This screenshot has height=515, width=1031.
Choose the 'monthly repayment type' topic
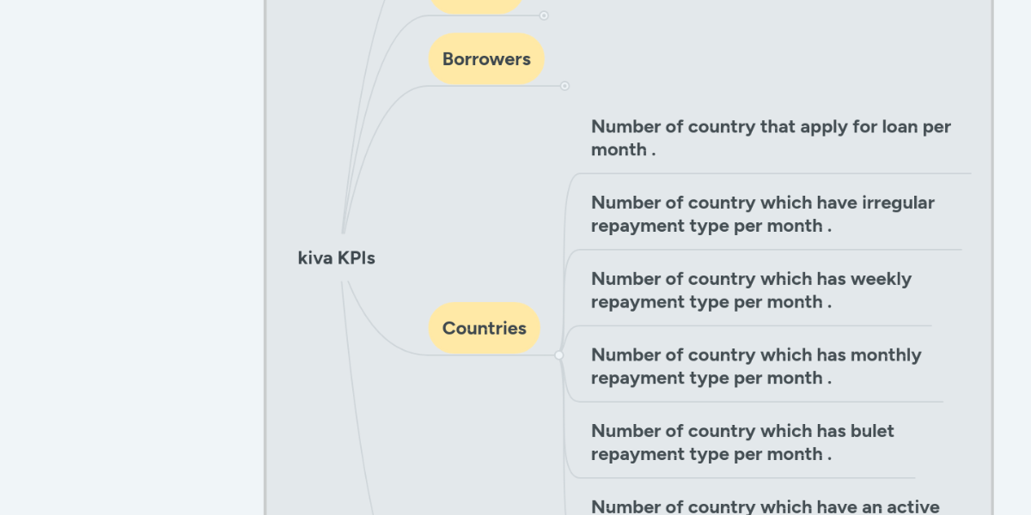coord(755,367)
